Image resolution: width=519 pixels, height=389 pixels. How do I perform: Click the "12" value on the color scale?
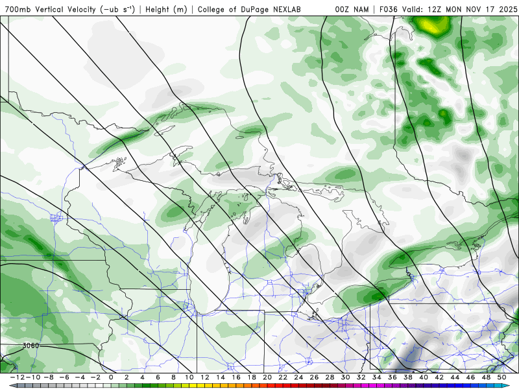(205, 377)
